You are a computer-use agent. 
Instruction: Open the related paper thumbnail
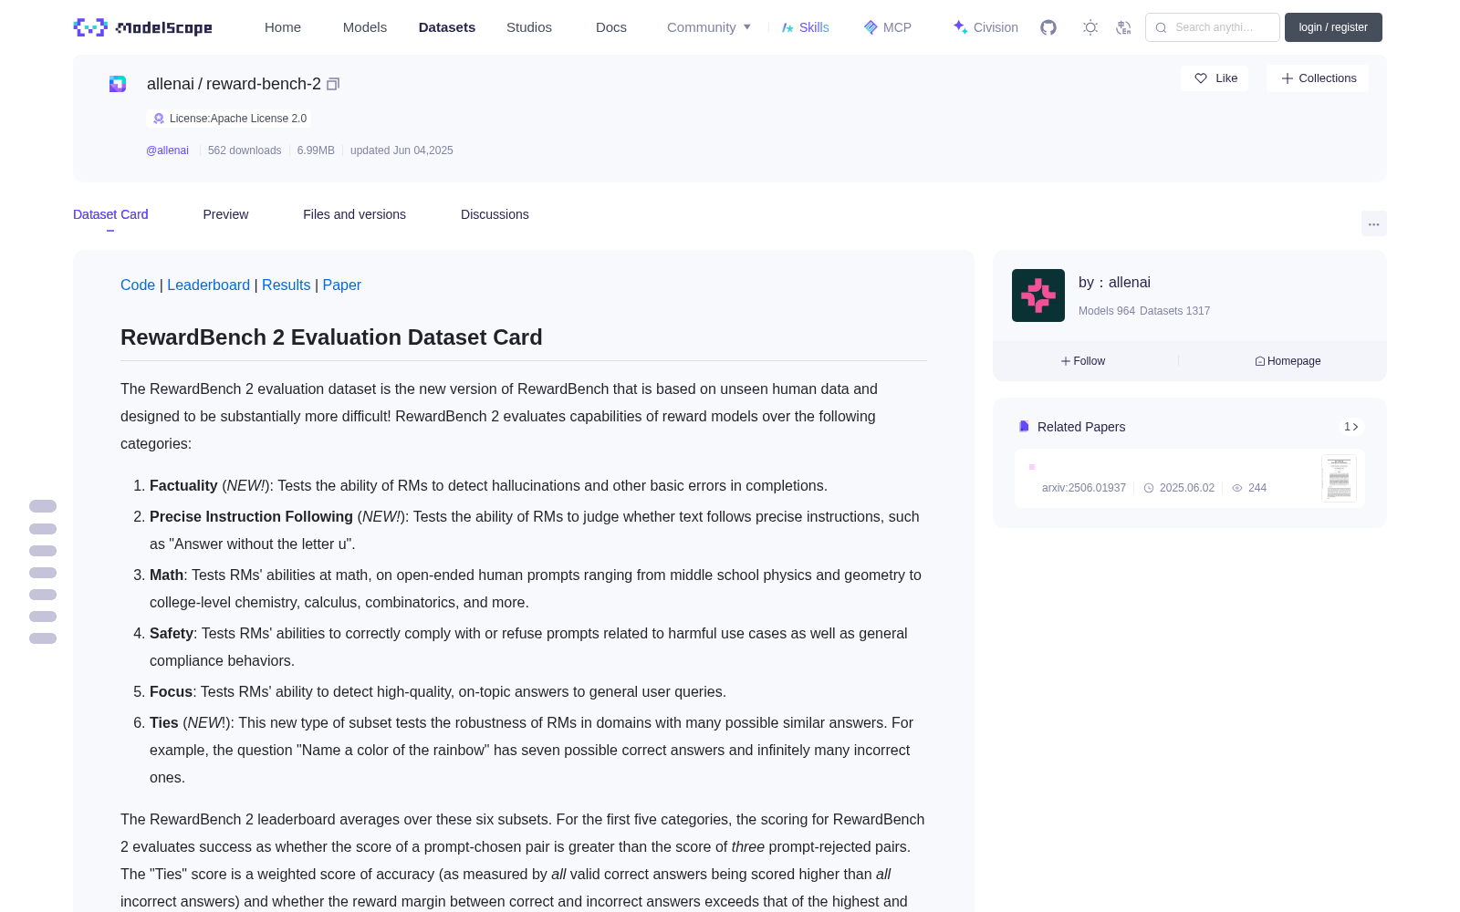1339,478
